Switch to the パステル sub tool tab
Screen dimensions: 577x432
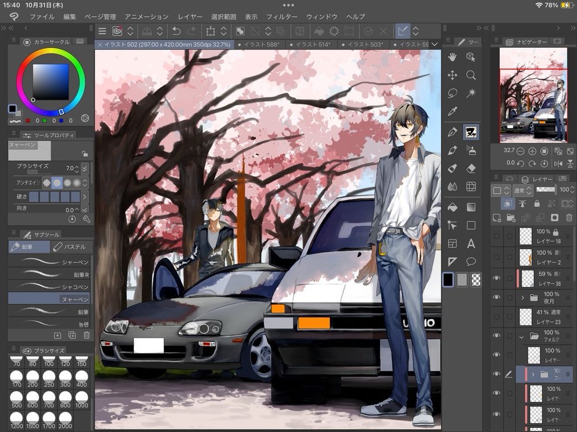[70, 247]
